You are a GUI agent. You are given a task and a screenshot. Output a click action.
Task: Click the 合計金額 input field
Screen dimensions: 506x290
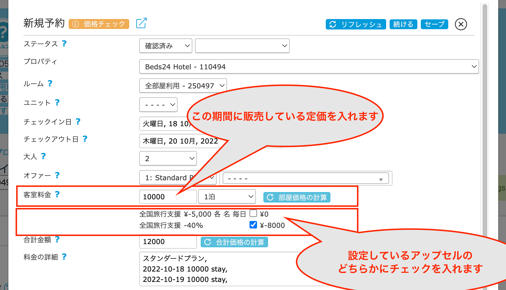(168, 242)
